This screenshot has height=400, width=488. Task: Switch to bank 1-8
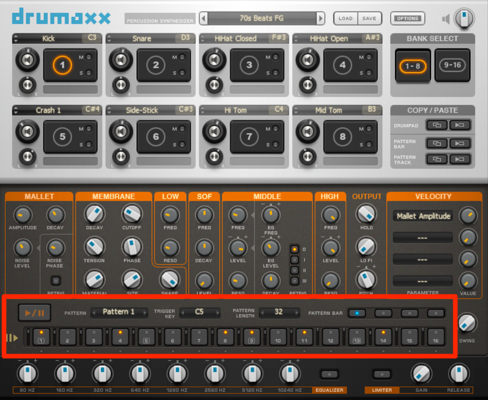click(x=413, y=66)
